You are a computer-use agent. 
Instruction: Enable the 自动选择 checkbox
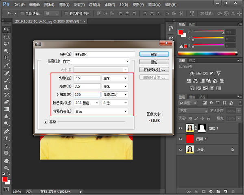tap(22, 13)
